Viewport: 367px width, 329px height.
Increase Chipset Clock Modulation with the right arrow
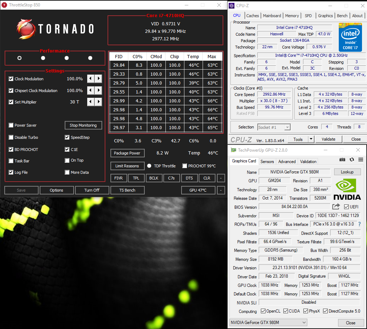coord(99,90)
